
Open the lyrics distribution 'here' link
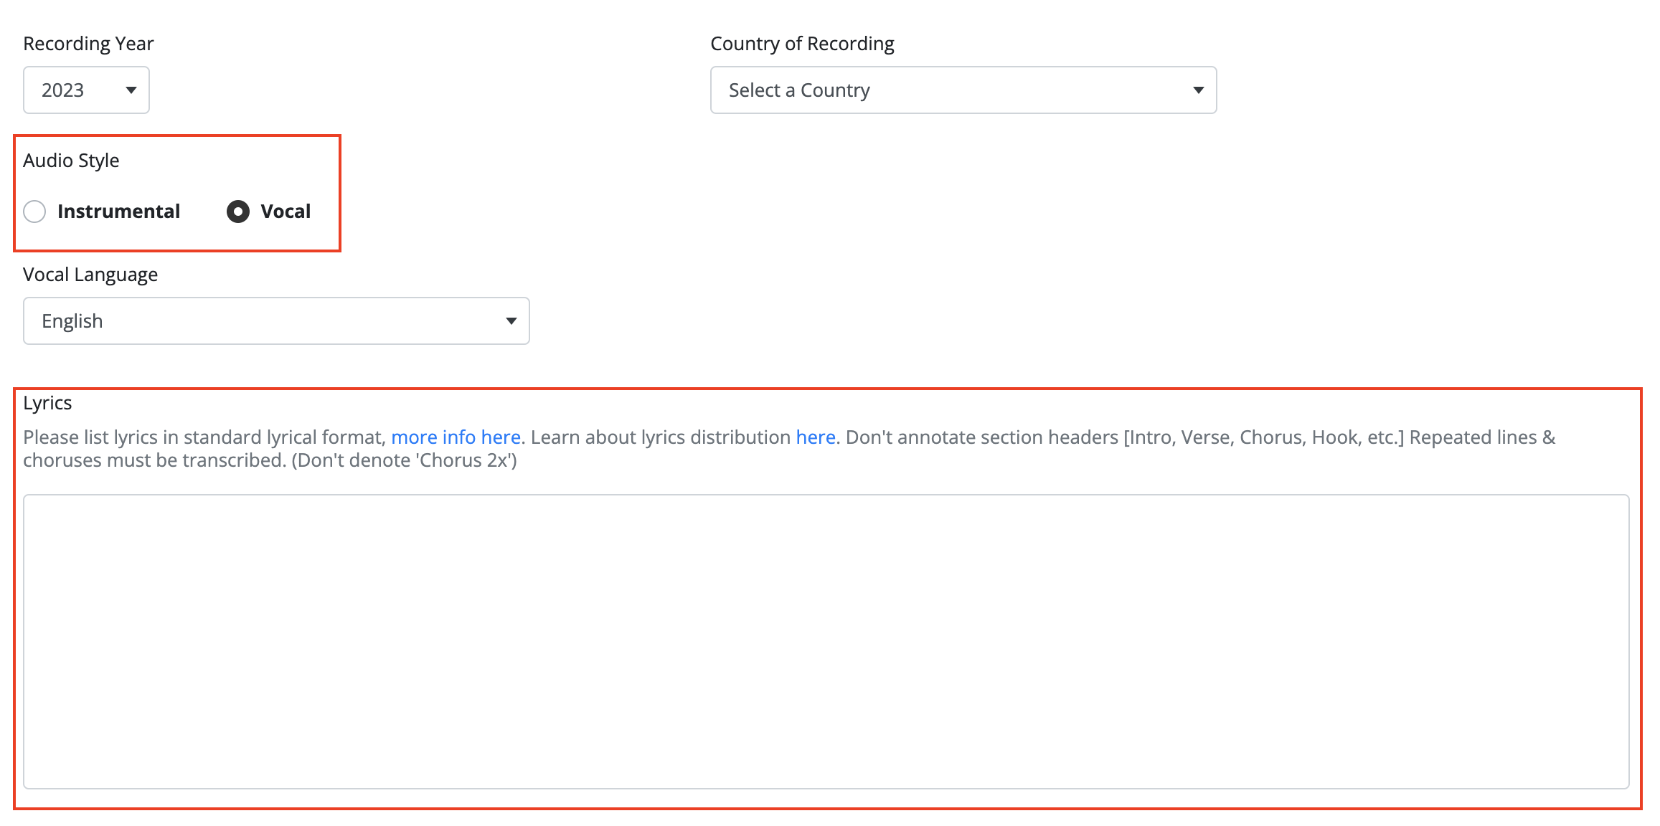click(x=815, y=437)
